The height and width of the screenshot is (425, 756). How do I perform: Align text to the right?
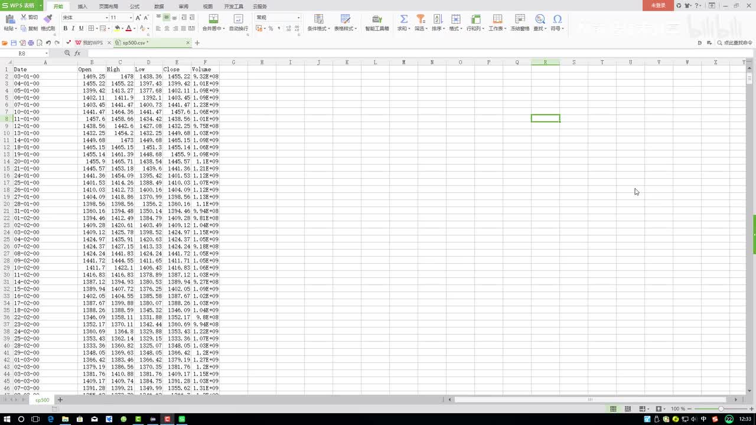(x=175, y=28)
